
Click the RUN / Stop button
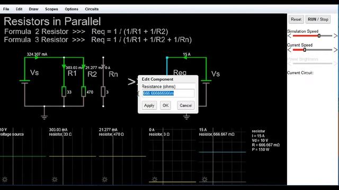click(x=318, y=20)
